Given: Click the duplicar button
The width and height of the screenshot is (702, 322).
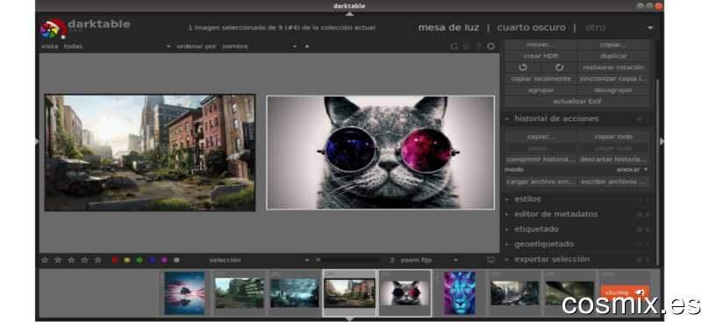Looking at the screenshot, I should (x=613, y=56).
